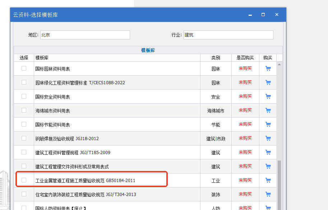Open the 地区 region field showing 北京
Viewport: 328px width, 210px height.
(x=85, y=35)
